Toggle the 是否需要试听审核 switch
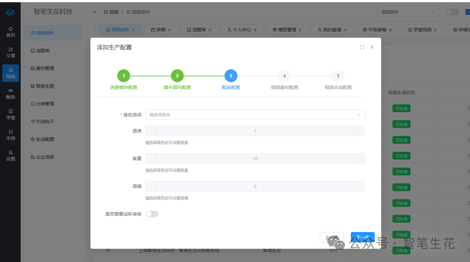This screenshot has width=470, height=262. [x=152, y=214]
